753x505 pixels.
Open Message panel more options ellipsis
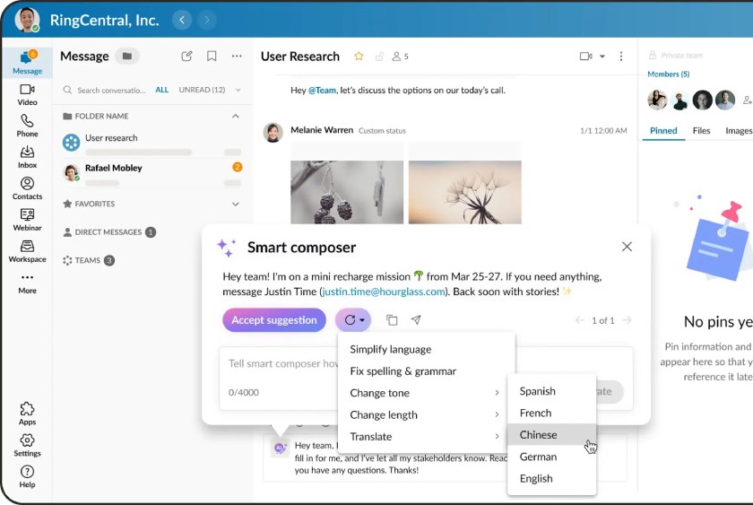click(237, 57)
